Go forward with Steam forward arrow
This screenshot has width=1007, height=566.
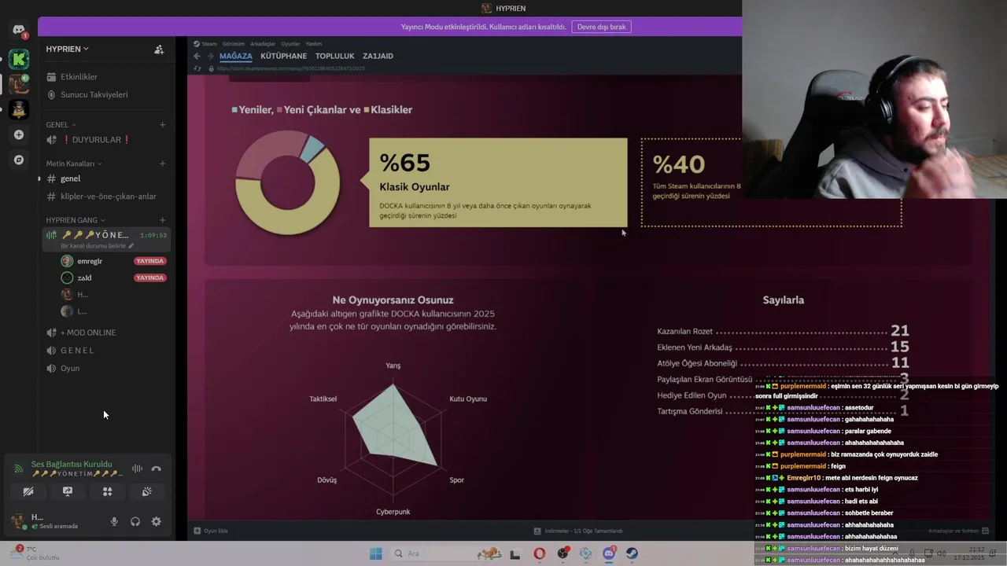tap(210, 56)
